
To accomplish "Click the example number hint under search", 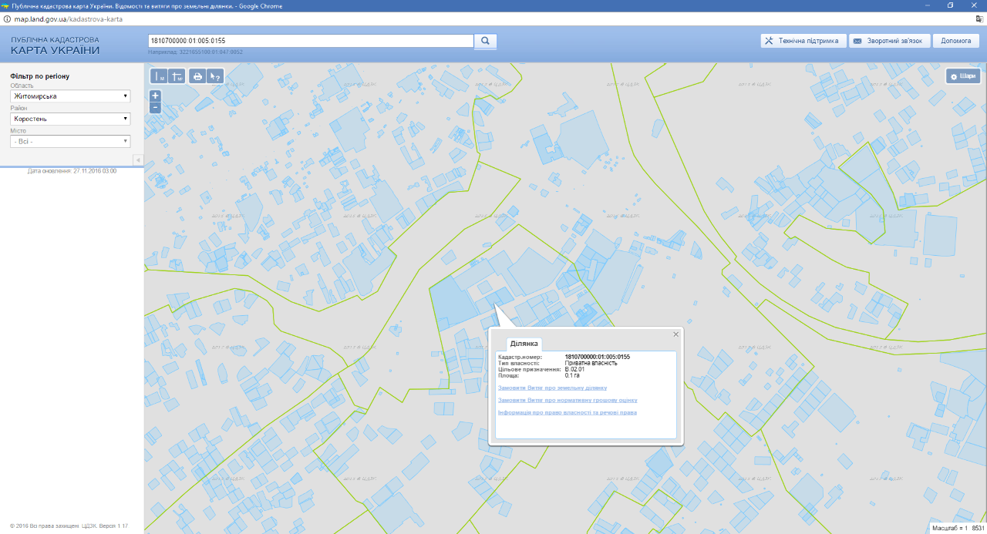I will 195,52.
